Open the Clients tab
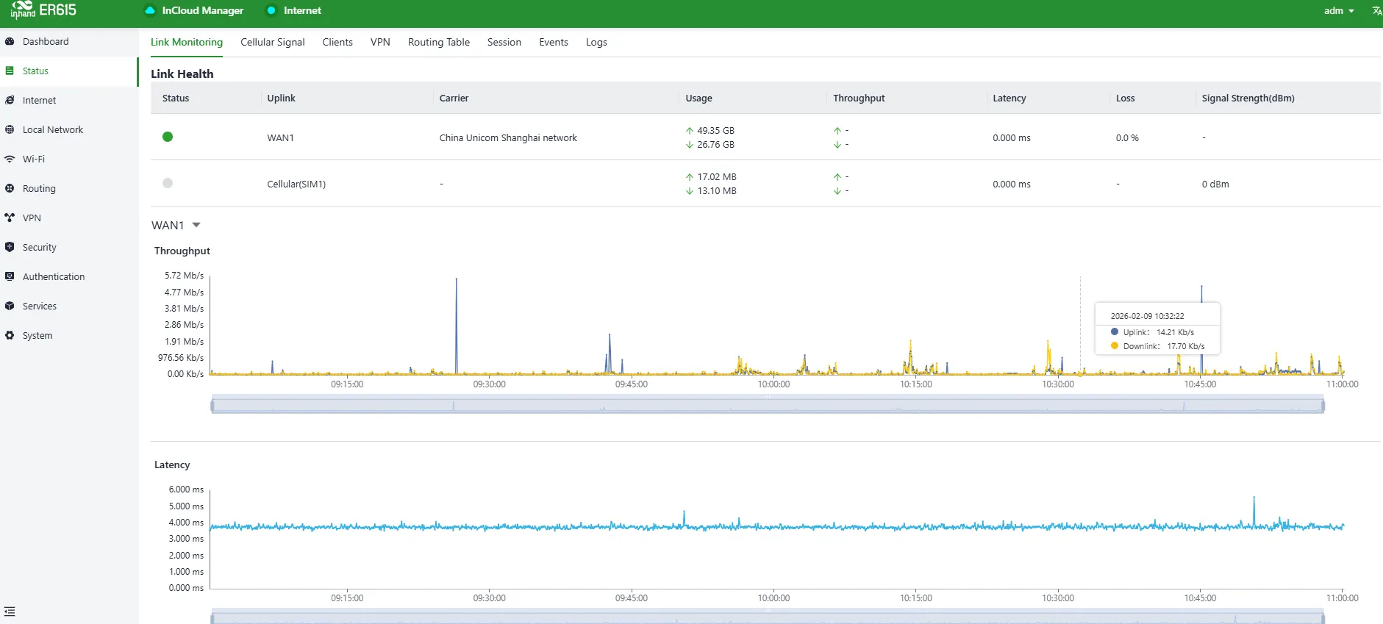The width and height of the screenshot is (1383, 624). pyautogui.click(x=337, y=43)
